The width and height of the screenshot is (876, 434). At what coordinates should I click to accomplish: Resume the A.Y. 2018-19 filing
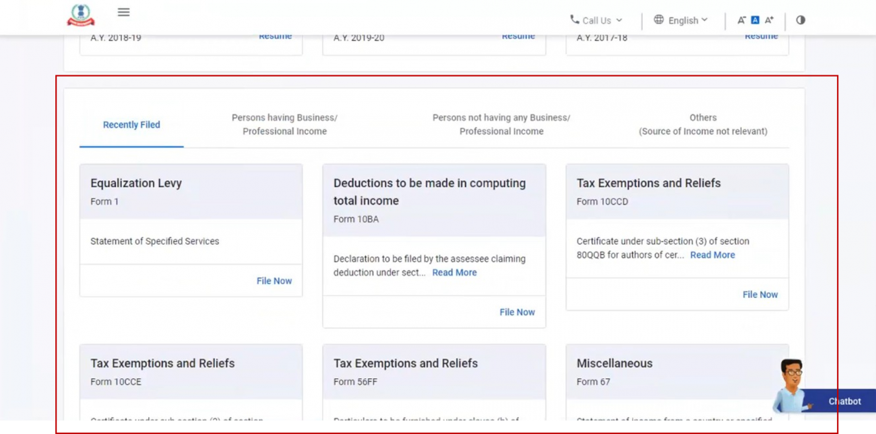pos(275,36)
